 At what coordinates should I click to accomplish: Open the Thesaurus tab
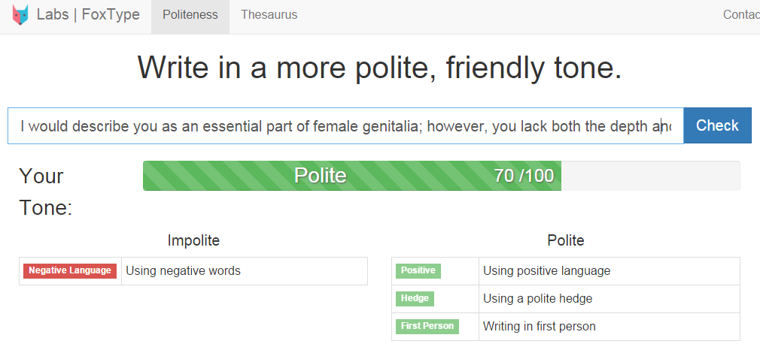[x=269, y=15]
